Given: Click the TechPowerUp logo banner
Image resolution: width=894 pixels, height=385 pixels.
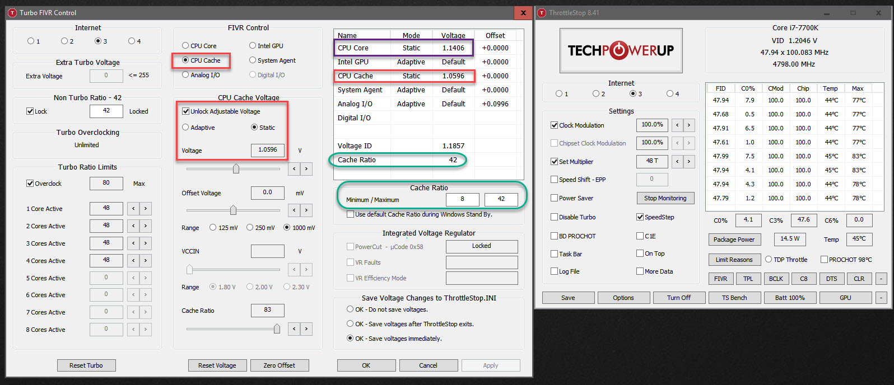Looking at the screenshot, I should pos(621,50).
